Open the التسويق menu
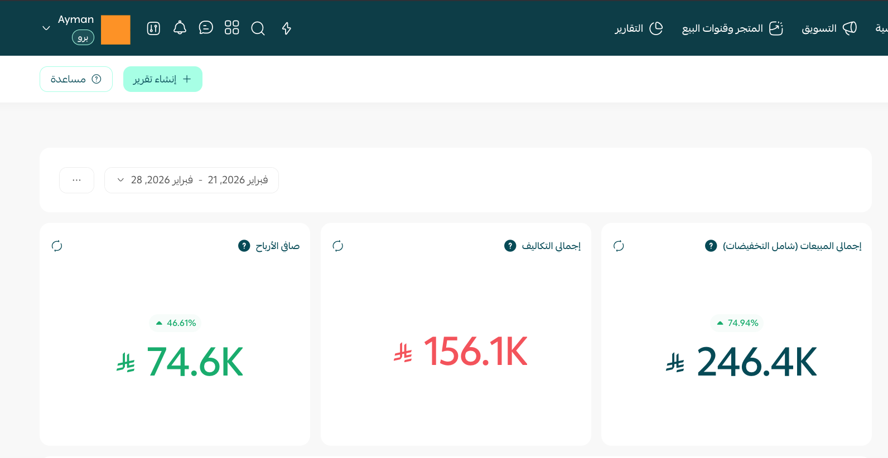The image size is (888, 458). pos(829,28)
